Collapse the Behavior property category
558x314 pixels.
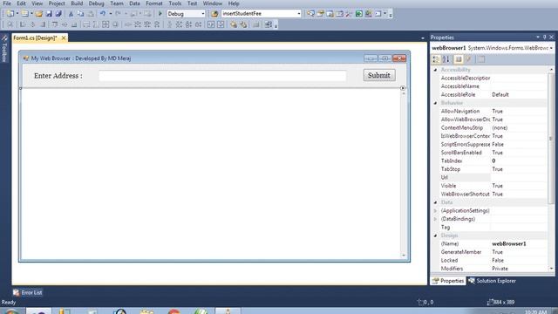coord(435,103)
